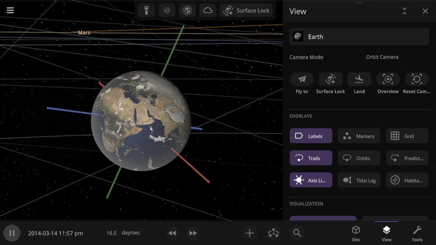The height and width of the screenshot is (245, 436).
Task: Open the search magnifier tool
Action: coord(297,233)
